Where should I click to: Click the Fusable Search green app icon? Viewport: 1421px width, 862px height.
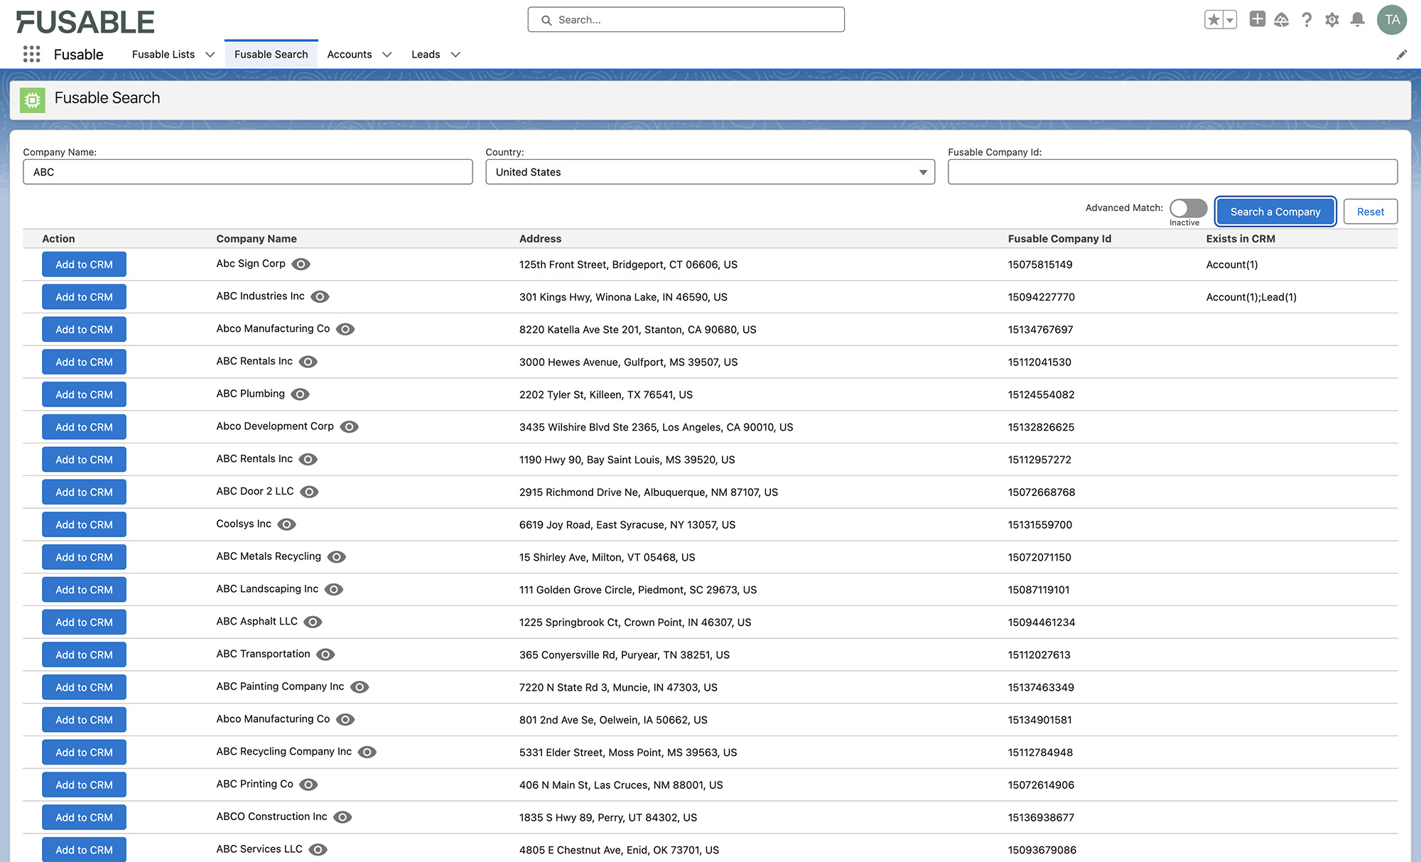click(x=33, y=99)
